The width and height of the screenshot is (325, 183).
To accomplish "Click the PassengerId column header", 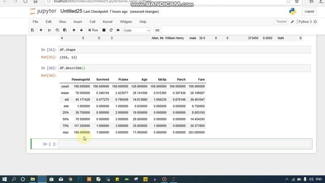I will pyautogui.click(x=81, y=79).
